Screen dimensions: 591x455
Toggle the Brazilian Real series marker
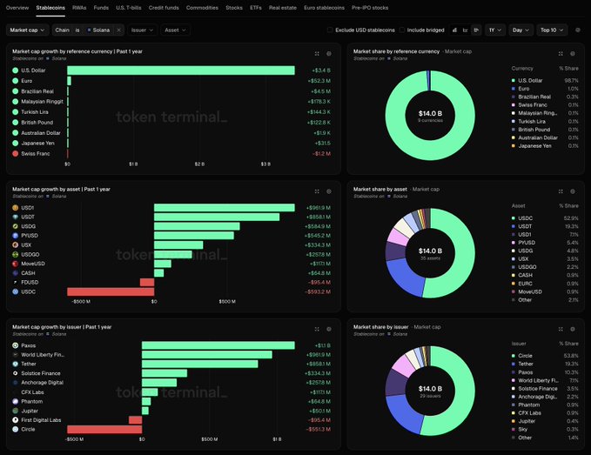(15, 91)
